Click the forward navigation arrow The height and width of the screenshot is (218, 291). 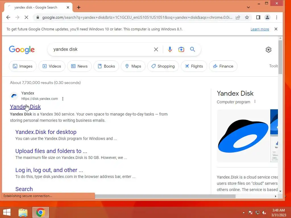[17, 17]
